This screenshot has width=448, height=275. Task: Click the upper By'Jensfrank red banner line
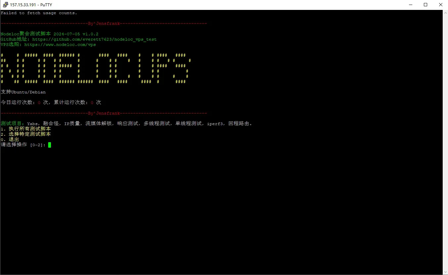pos(104,23)
